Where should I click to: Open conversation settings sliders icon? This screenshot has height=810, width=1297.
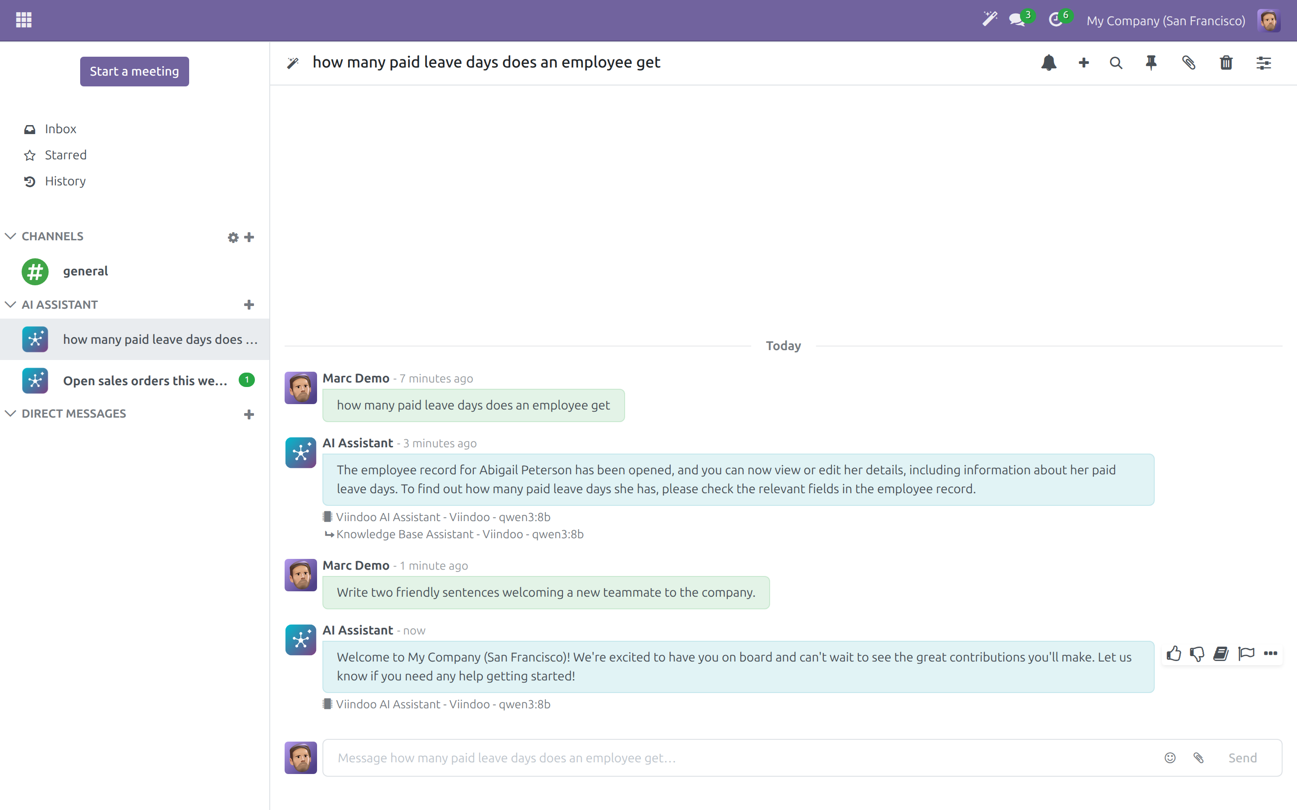[x=1263, y=63]
